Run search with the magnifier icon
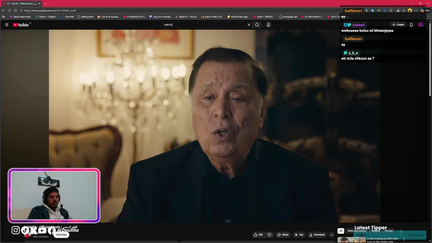The width and height of the screenshot is (432, 243). tap(257, 25)
